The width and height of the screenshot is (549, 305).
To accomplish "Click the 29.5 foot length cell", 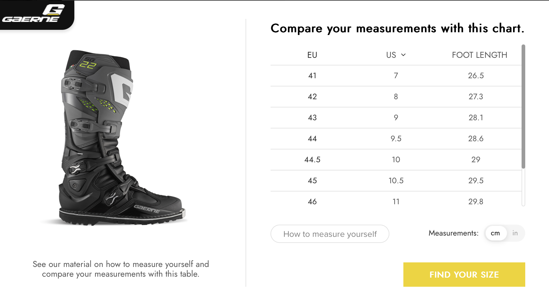I will click(x=476, y=181).
